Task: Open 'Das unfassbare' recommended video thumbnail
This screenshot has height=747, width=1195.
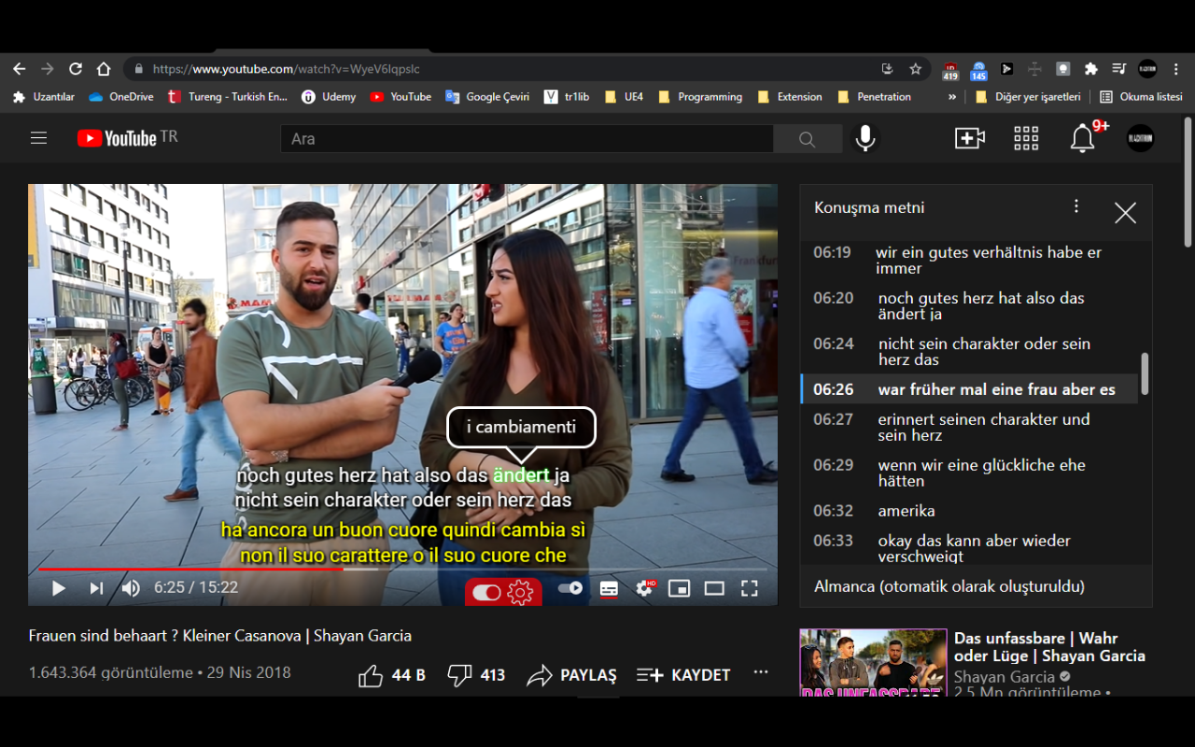Action: 873,662
